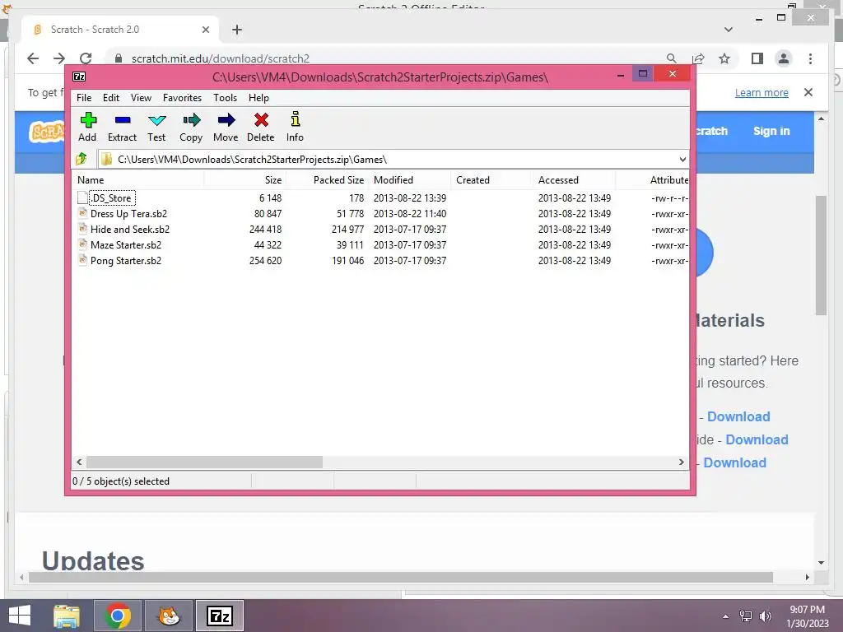843x632 pixels.
Task: Dismiss the Chrome info bar
Action: [808, 92]
